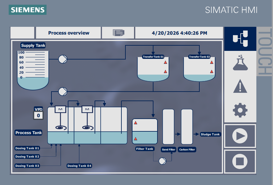273x185 pixels.
Task: Open the alarms warning triangle screen
Action: coord(240,86)
